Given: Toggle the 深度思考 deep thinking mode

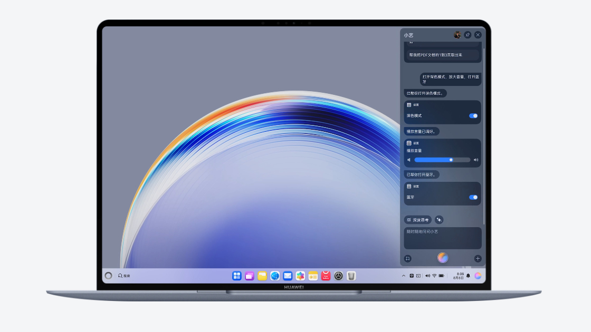Looking at the screenshot, I should [418, 220].
